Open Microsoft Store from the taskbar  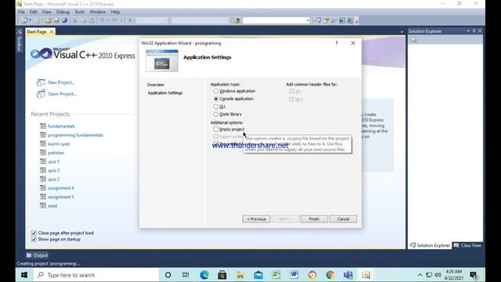[222, 275]
